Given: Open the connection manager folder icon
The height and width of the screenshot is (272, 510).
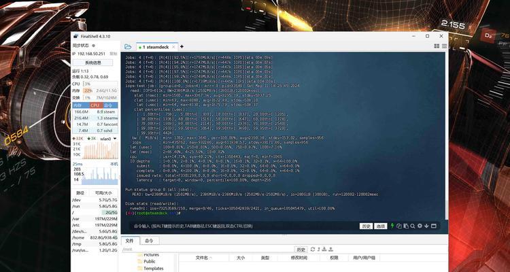Looking at the screenshot, I should (x=128, y=47).
